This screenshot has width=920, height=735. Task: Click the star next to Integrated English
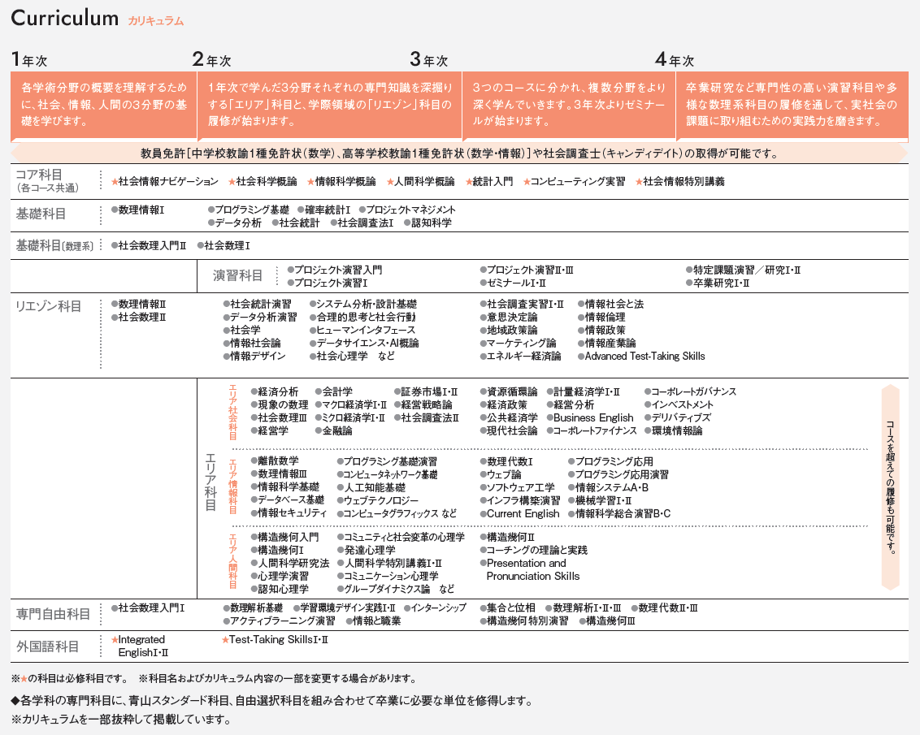[x=115, y=640]
